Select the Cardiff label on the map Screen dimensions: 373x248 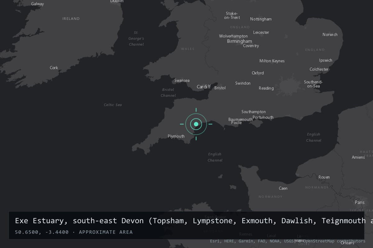click(x=204, y=87)
